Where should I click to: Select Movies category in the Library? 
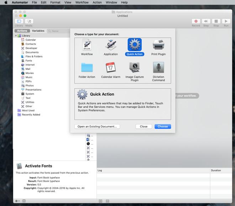point(29,73)
